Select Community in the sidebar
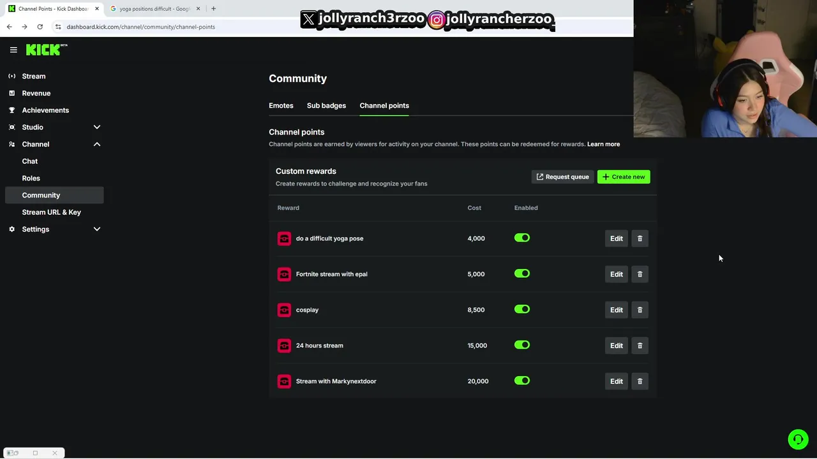 tap(54, 195)
